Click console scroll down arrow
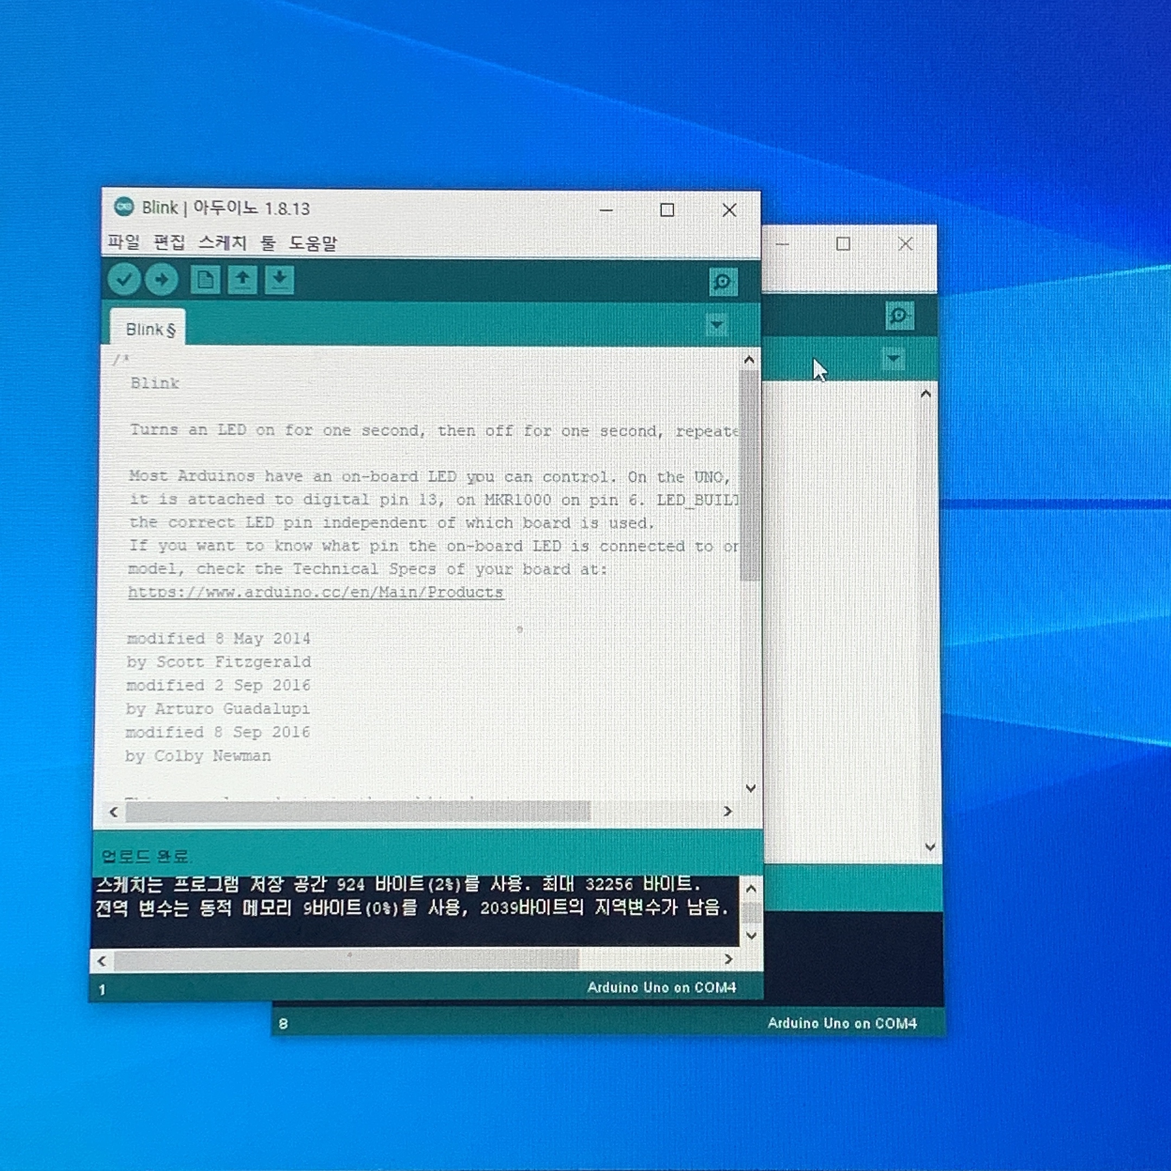This screenshot has width=1171, height=1171. tap(751, 936)
